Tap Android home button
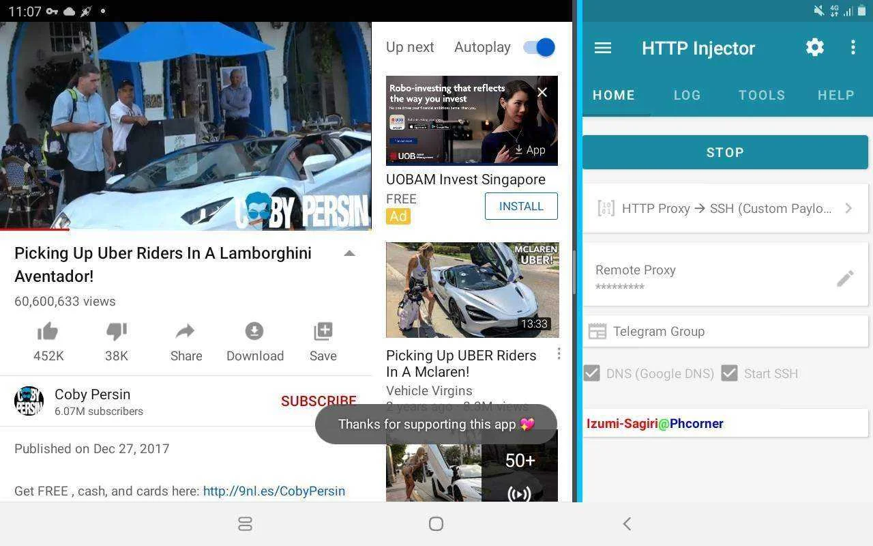 [436, 524]
